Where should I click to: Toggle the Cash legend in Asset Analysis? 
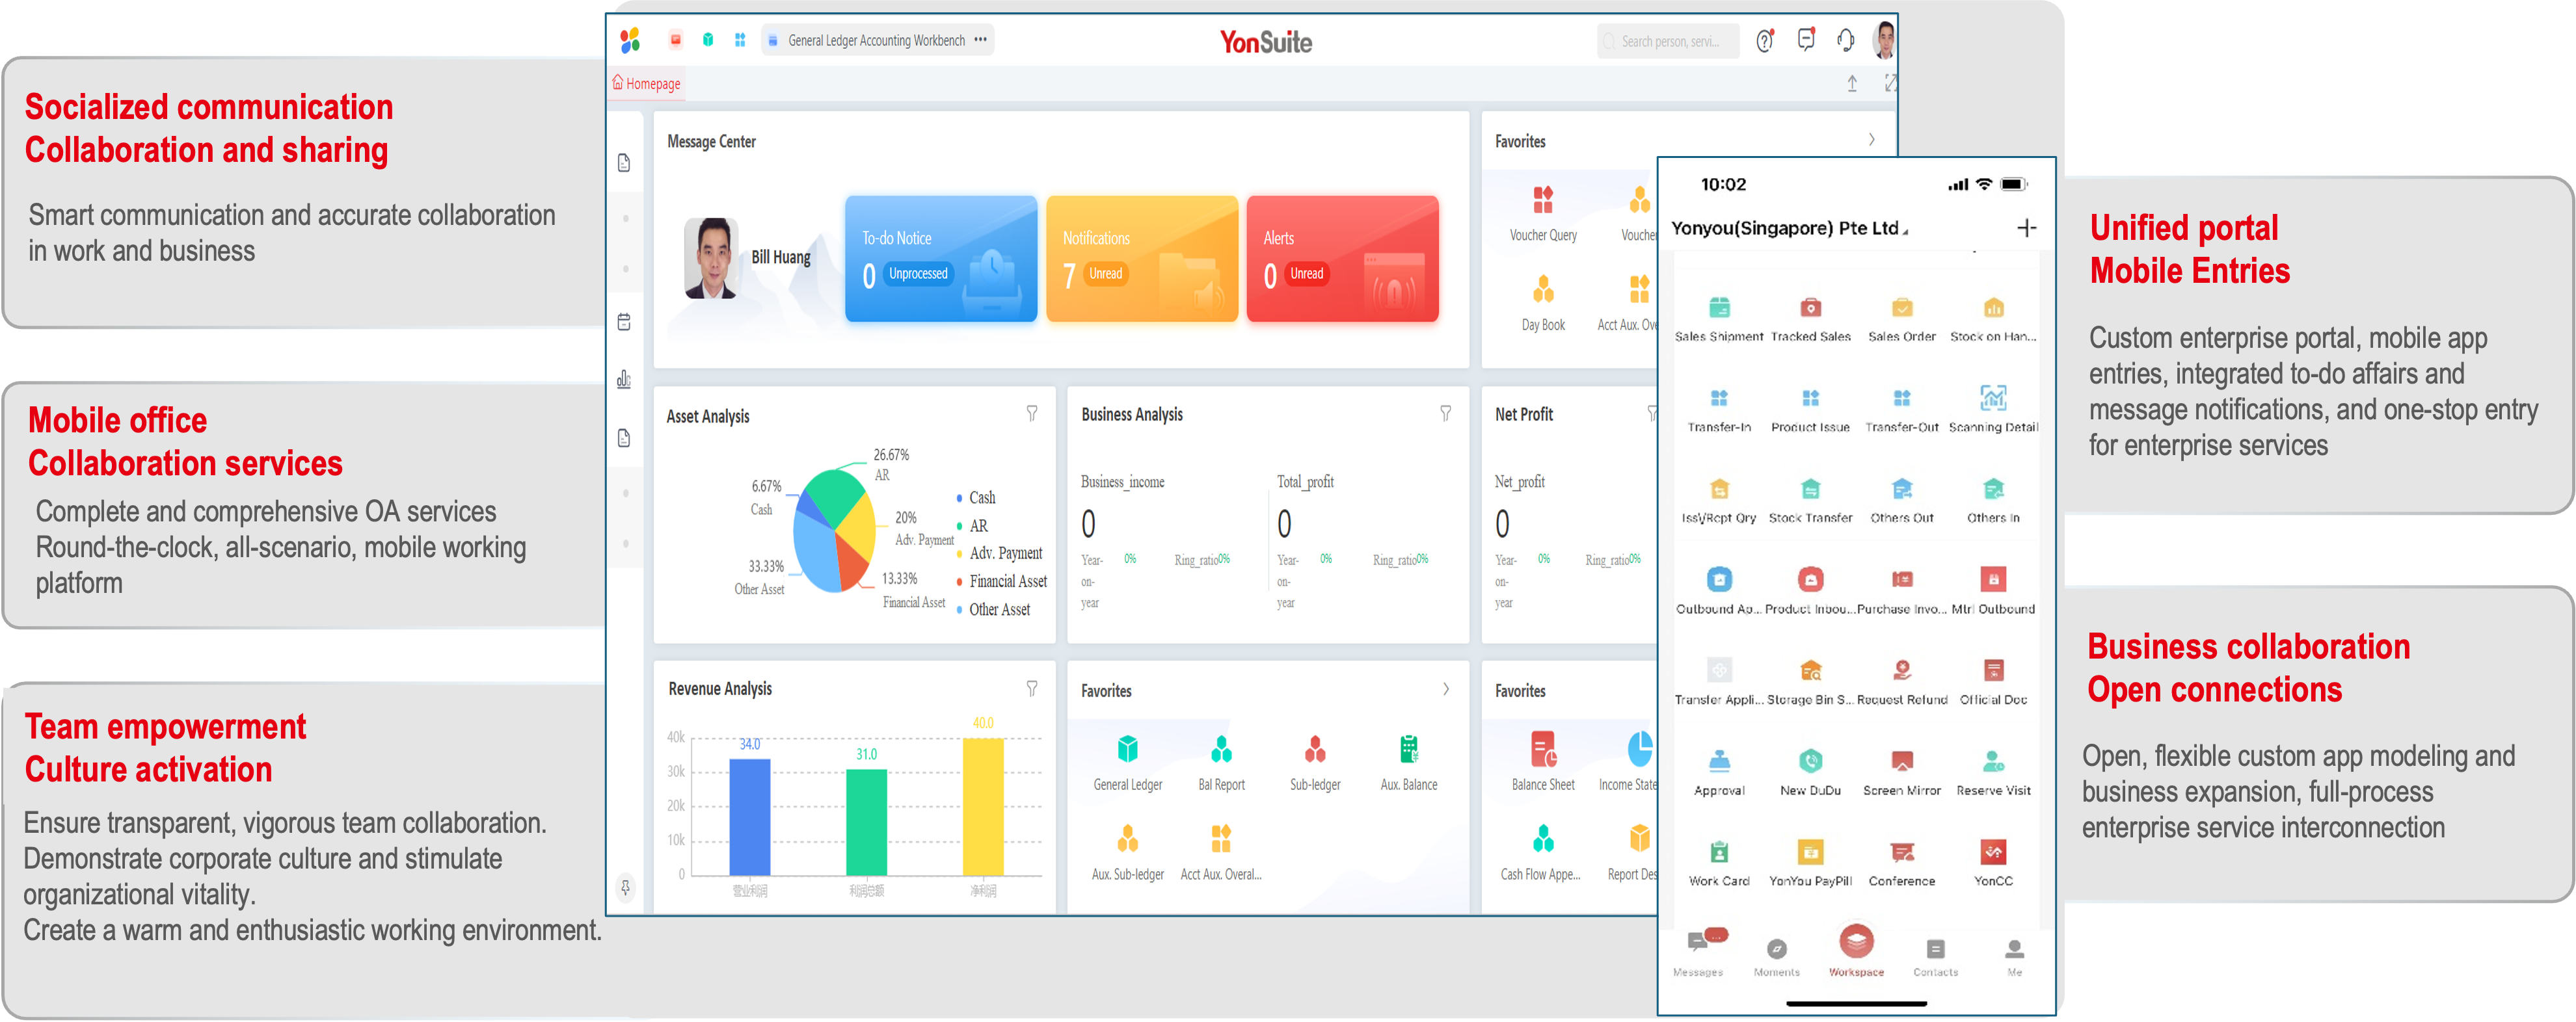981,497
